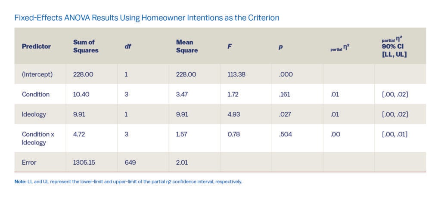Select the Condition sum of squares 10.40
Viewport: 441px width, 203px height.
click(x=81, y=94)
